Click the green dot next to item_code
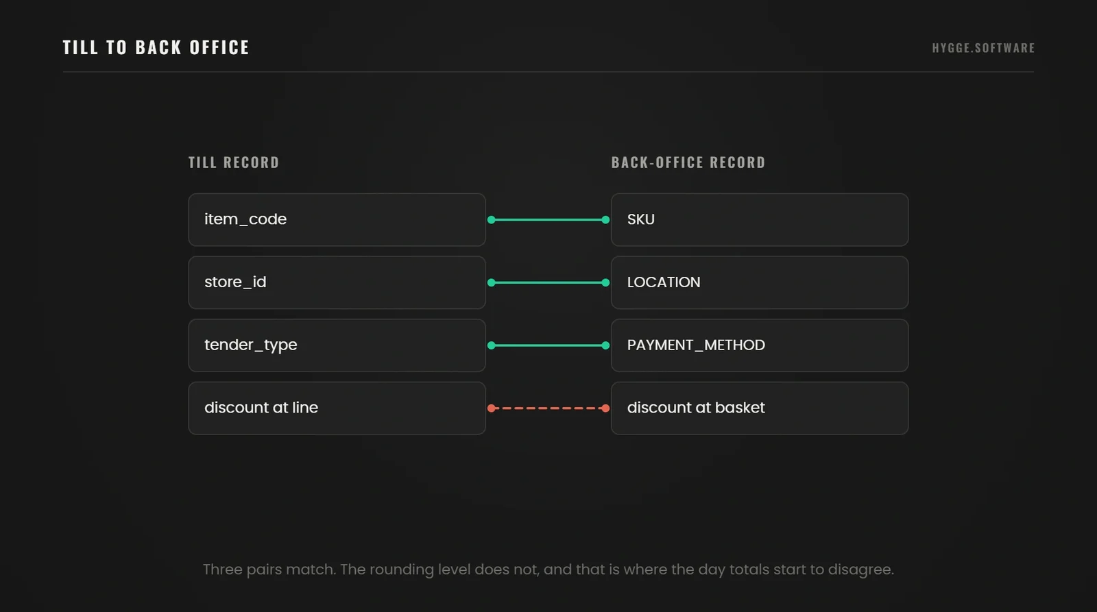 [492, 220]
